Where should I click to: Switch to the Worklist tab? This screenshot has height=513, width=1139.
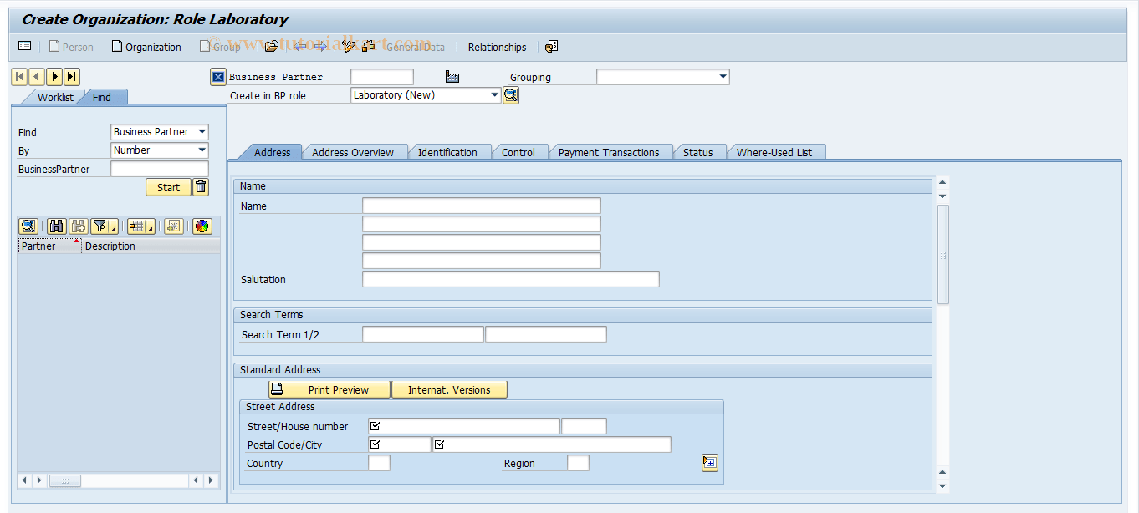point(54,97)
